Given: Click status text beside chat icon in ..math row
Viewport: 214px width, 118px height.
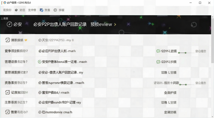Looking at the screenshot, I should tap(169, 51).
